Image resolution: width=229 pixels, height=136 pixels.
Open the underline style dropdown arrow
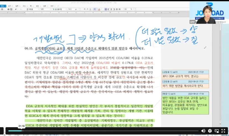tap(92, 9)
